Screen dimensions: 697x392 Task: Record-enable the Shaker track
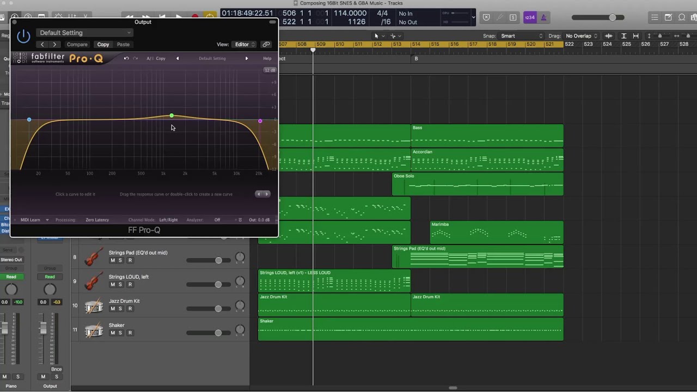tap(130, 333)
